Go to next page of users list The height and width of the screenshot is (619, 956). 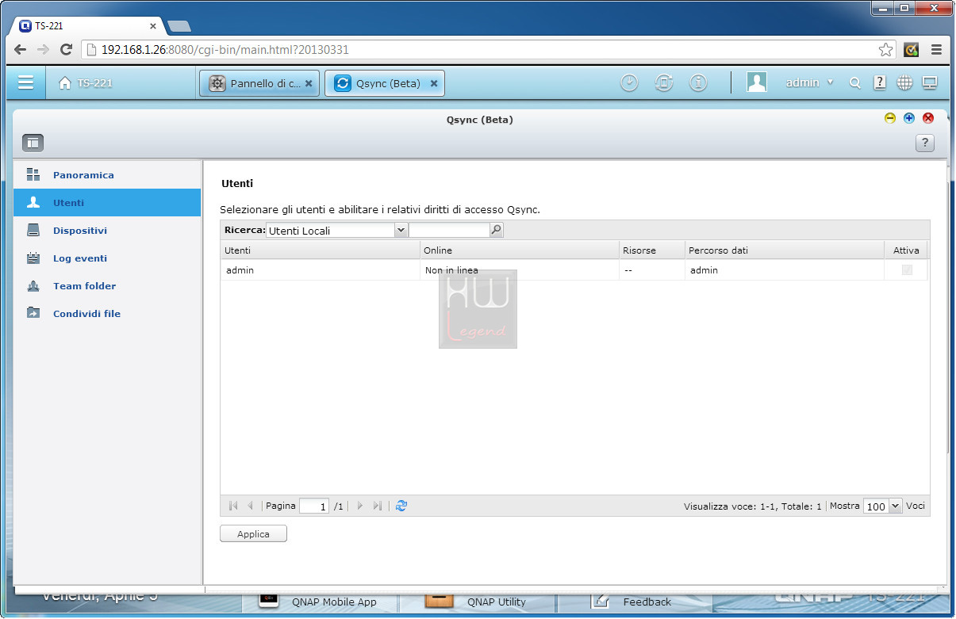[x=359, y=506]
